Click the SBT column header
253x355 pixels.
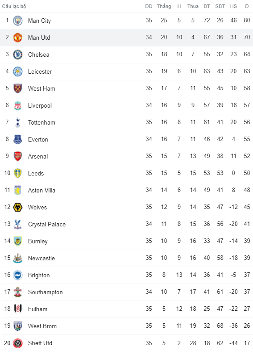pyautogui.click(x=220, y=6)
